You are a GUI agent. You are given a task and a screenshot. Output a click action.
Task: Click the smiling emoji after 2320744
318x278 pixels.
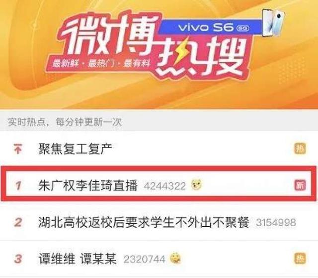click(x=175, y=258)
